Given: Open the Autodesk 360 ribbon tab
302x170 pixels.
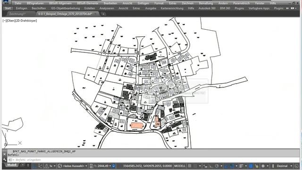Looking at the screenshot, I should coord(207,8).
